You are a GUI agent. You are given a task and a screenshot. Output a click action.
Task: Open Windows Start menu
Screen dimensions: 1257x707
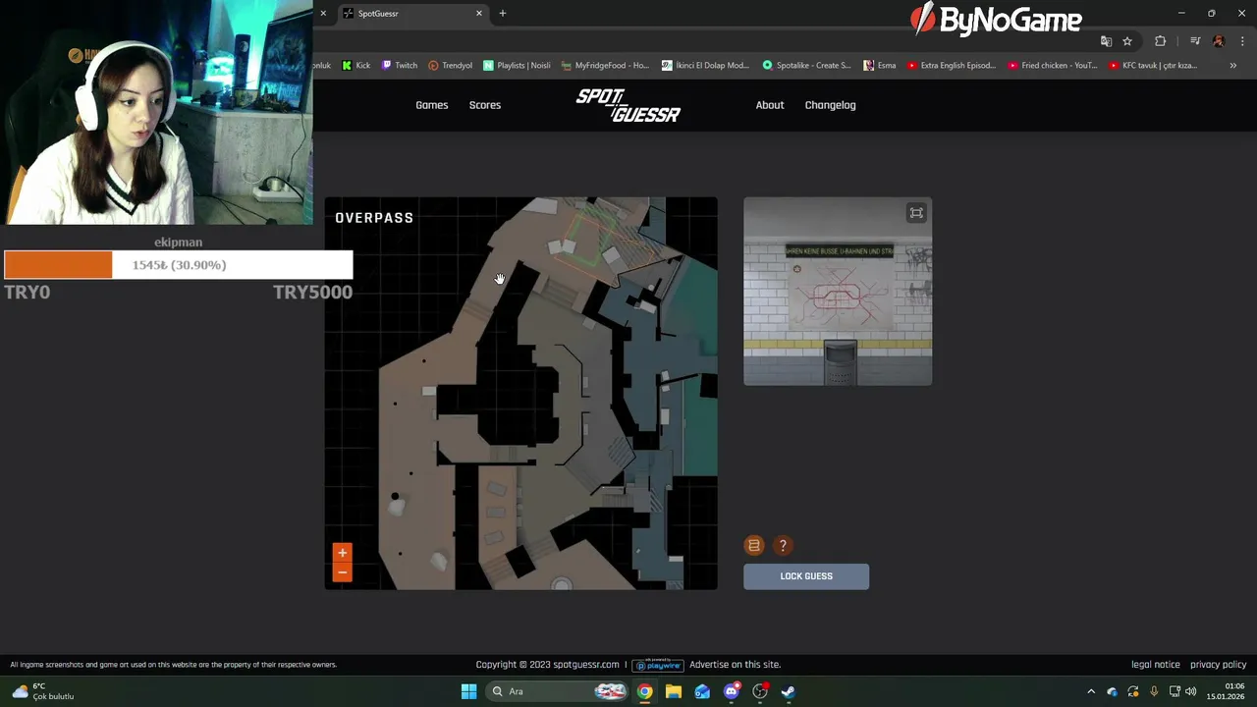pyautogui.click(x=468, y=691)
